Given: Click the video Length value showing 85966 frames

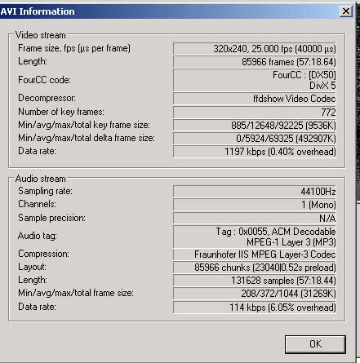Looking at the screenshot, I should (x=255, y=62).
